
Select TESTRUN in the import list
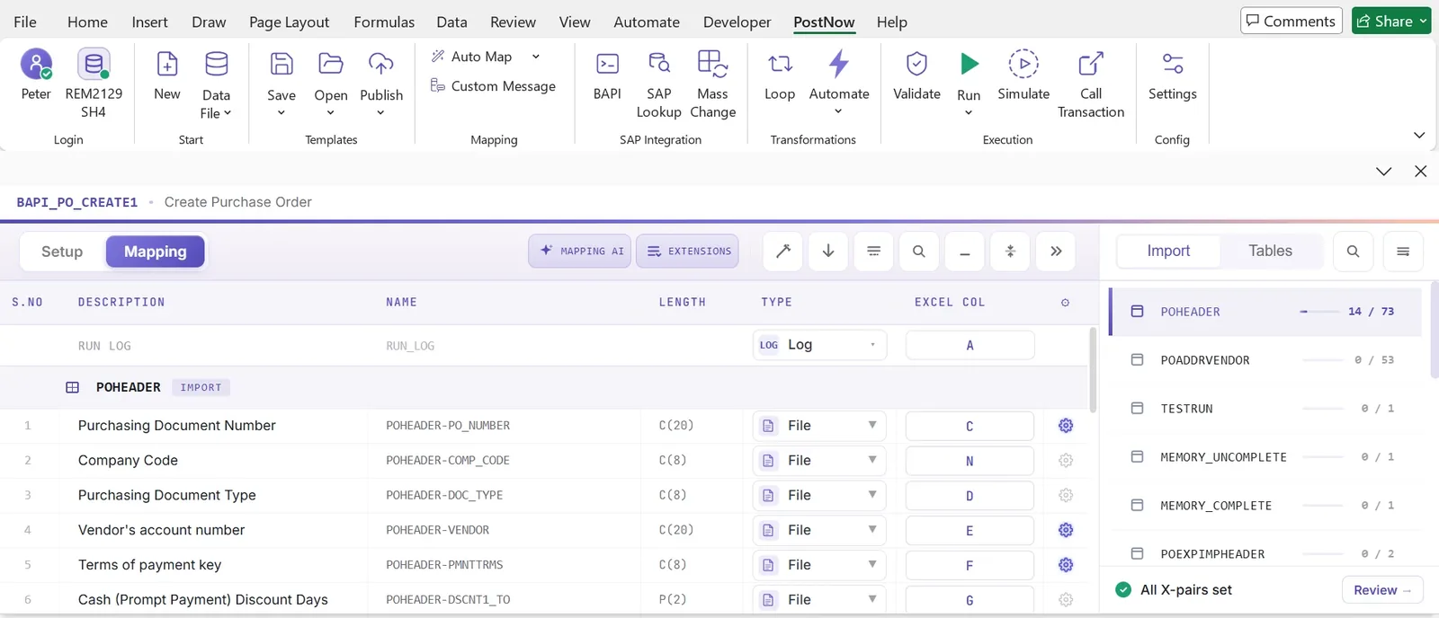tap(1266, 409)
